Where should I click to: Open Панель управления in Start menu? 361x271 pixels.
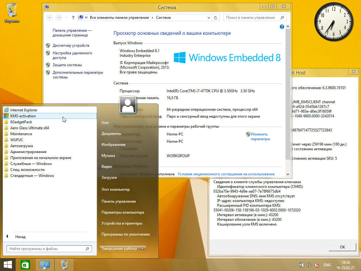coord(118,201)
